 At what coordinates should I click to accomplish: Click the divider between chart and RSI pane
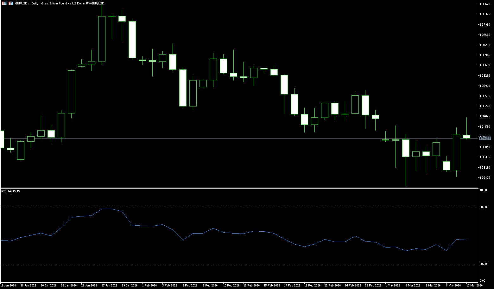(x=237, y=188)
